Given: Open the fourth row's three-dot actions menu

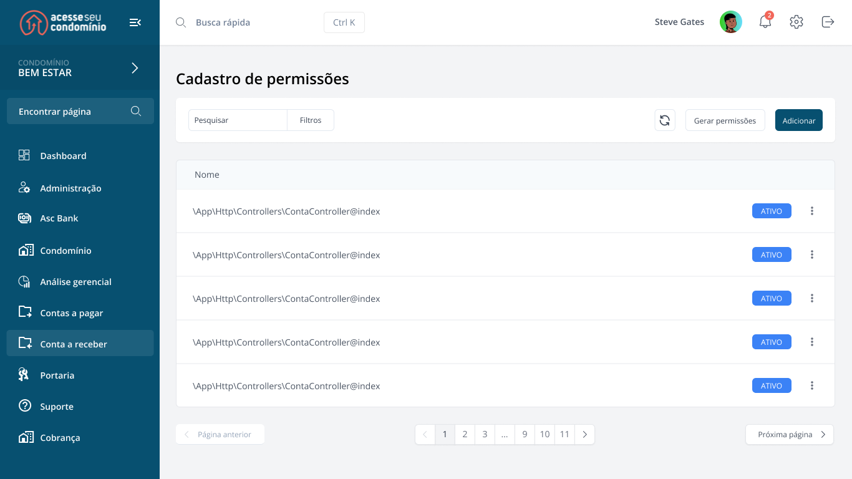Looking at the screenshot, I should (x=812, y=342).
